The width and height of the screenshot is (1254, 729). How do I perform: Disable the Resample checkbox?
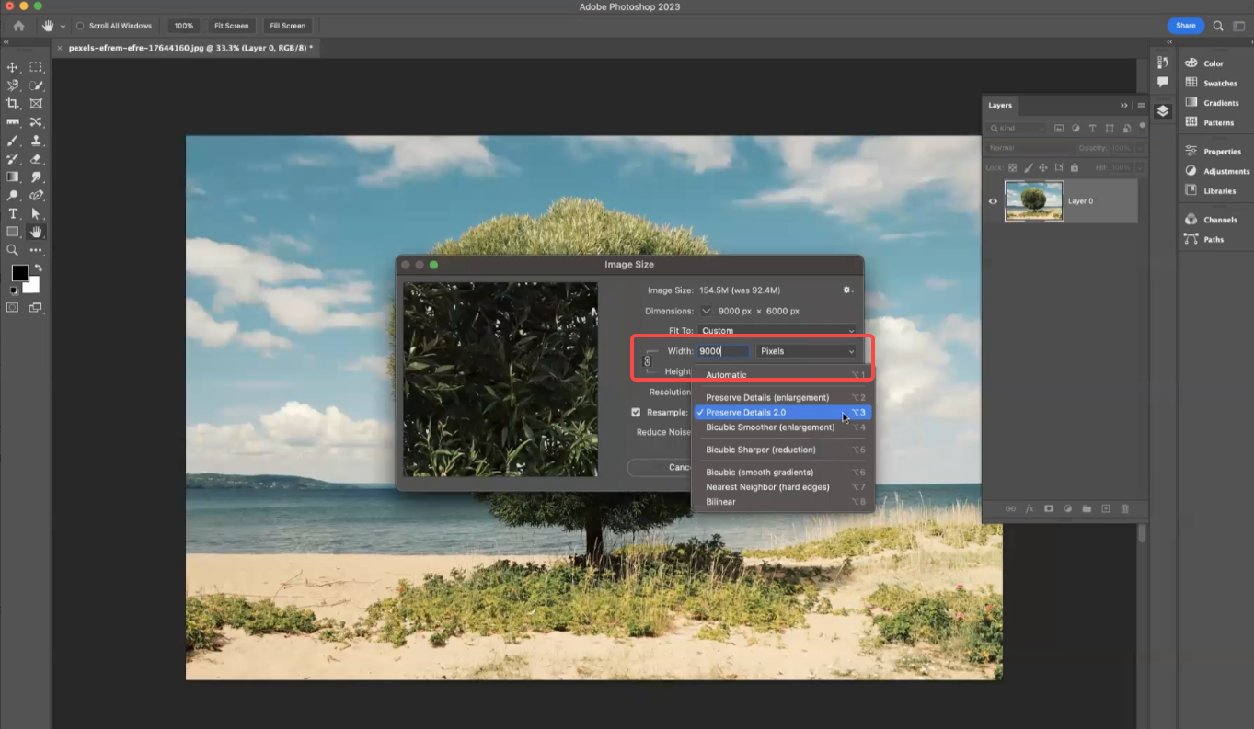click(635, 412)
